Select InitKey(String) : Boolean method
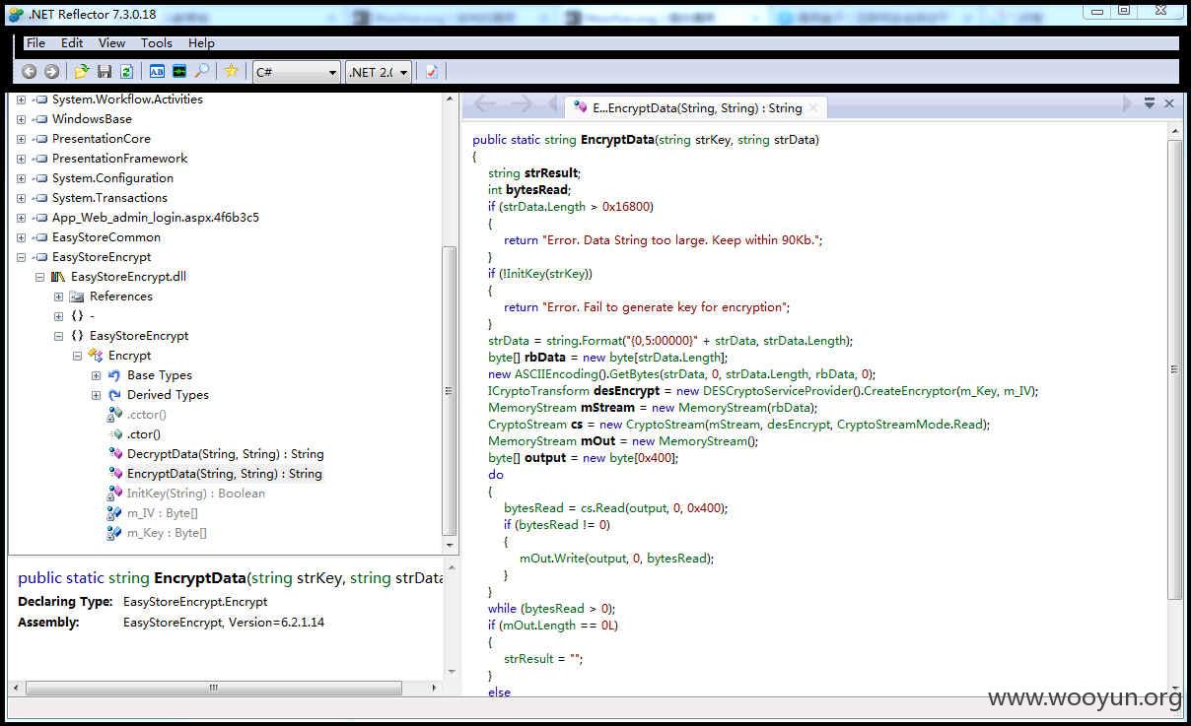Viewport: 1191px width, 726px height. pos(195,494)
